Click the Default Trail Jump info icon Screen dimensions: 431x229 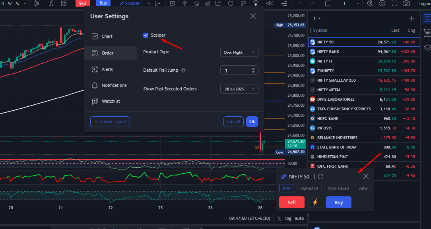tap(183, 70)
